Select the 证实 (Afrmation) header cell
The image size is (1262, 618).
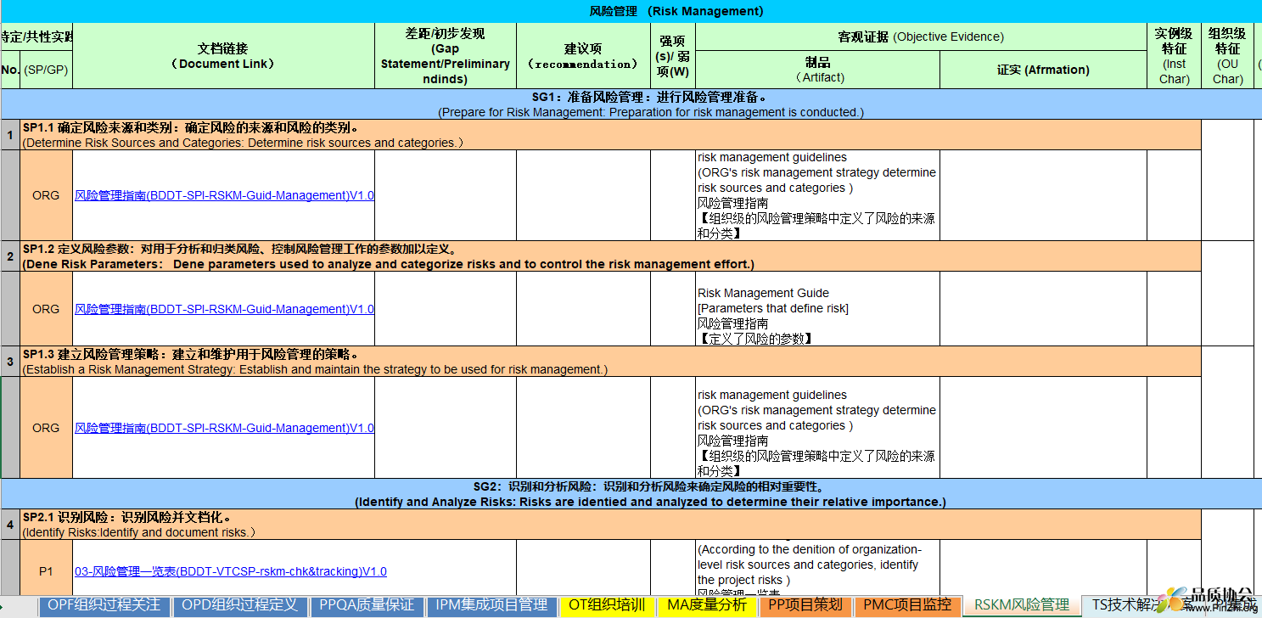click(x=1043, y=70)
